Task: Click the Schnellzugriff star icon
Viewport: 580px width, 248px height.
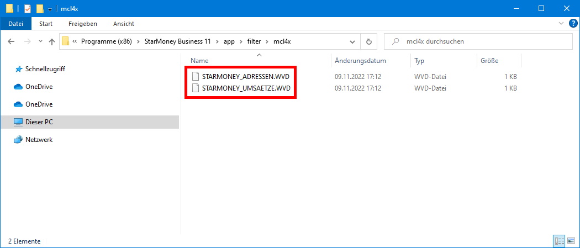Action: [x=18, y=69]
